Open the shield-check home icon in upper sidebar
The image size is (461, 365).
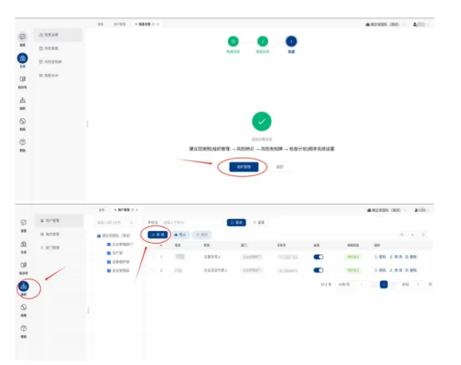[22, 37]
